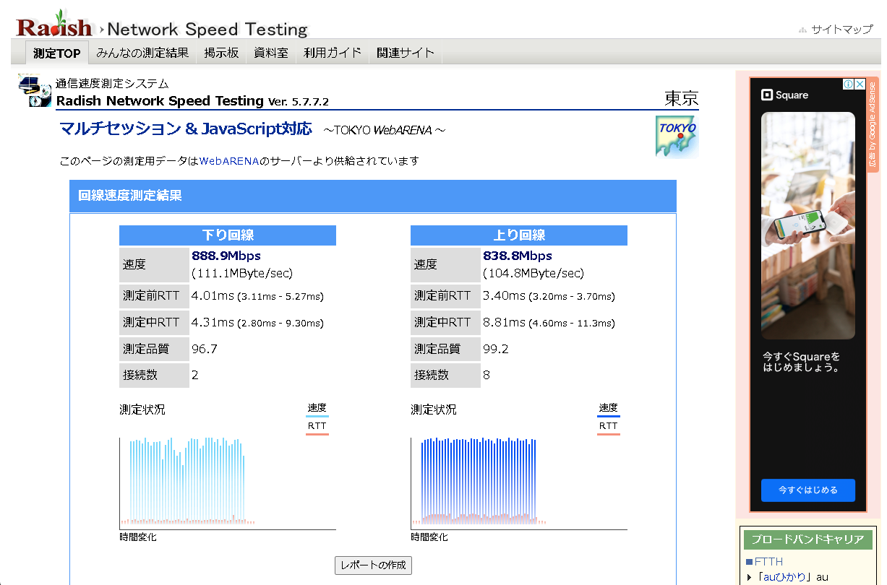Select the 関連サイト tab
This screenshot has height=585, width=887.
click(x=406, y=53)
